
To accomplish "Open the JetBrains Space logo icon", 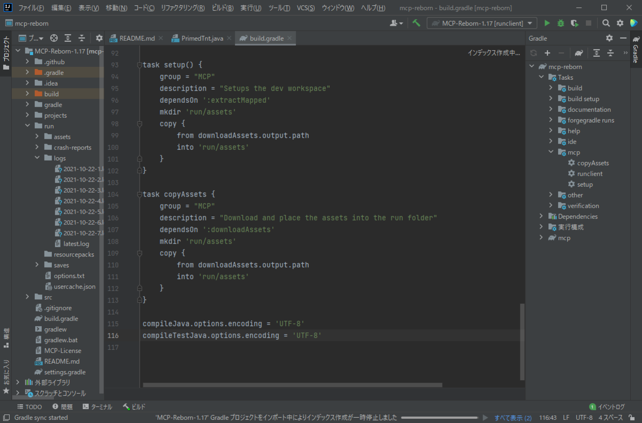I will click(634, 23).
